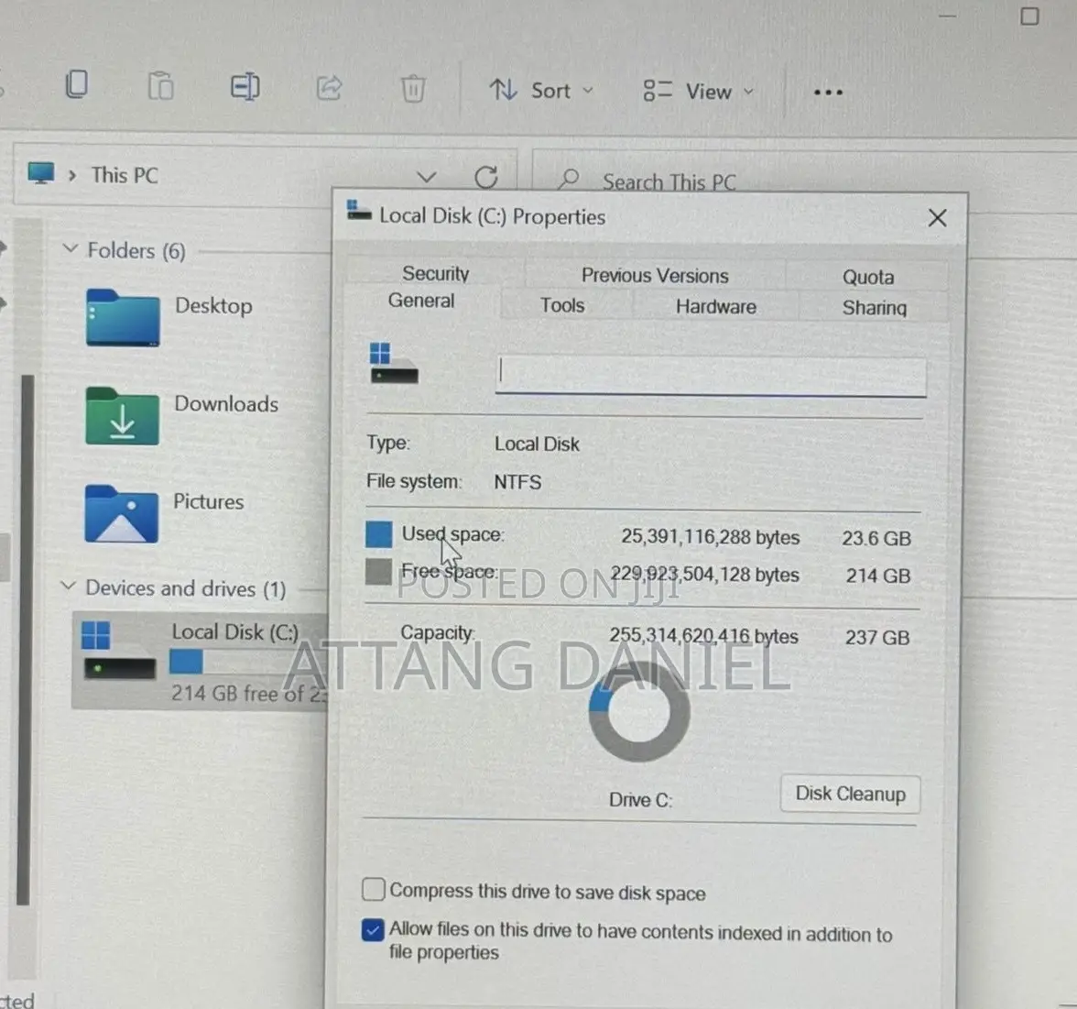Minimize the File Explorer window
Image resolution: width=1077 pixels, height=1009 pixels.
(x=948, y=15)
